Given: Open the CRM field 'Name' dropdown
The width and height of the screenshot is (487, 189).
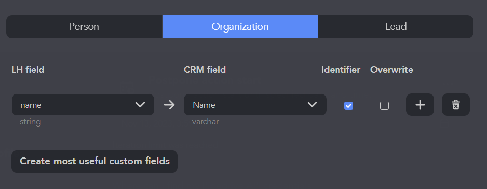Looking at the screenshot, I should 255,105.
